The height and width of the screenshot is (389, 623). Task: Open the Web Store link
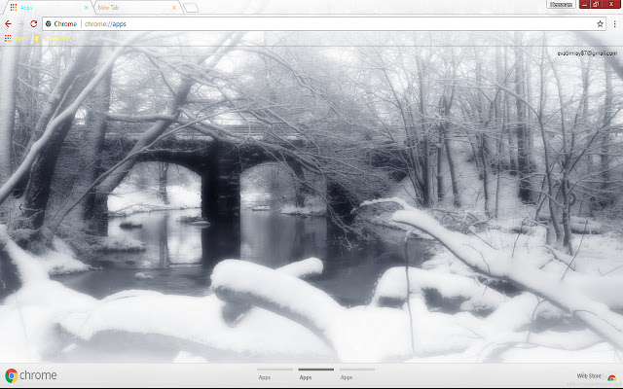tap(589, 375)
